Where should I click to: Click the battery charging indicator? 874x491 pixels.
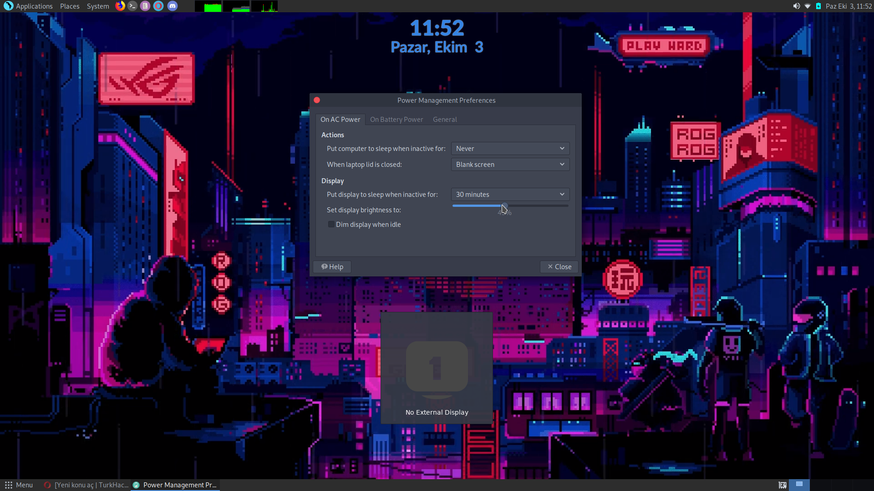(x=818, y=6)
